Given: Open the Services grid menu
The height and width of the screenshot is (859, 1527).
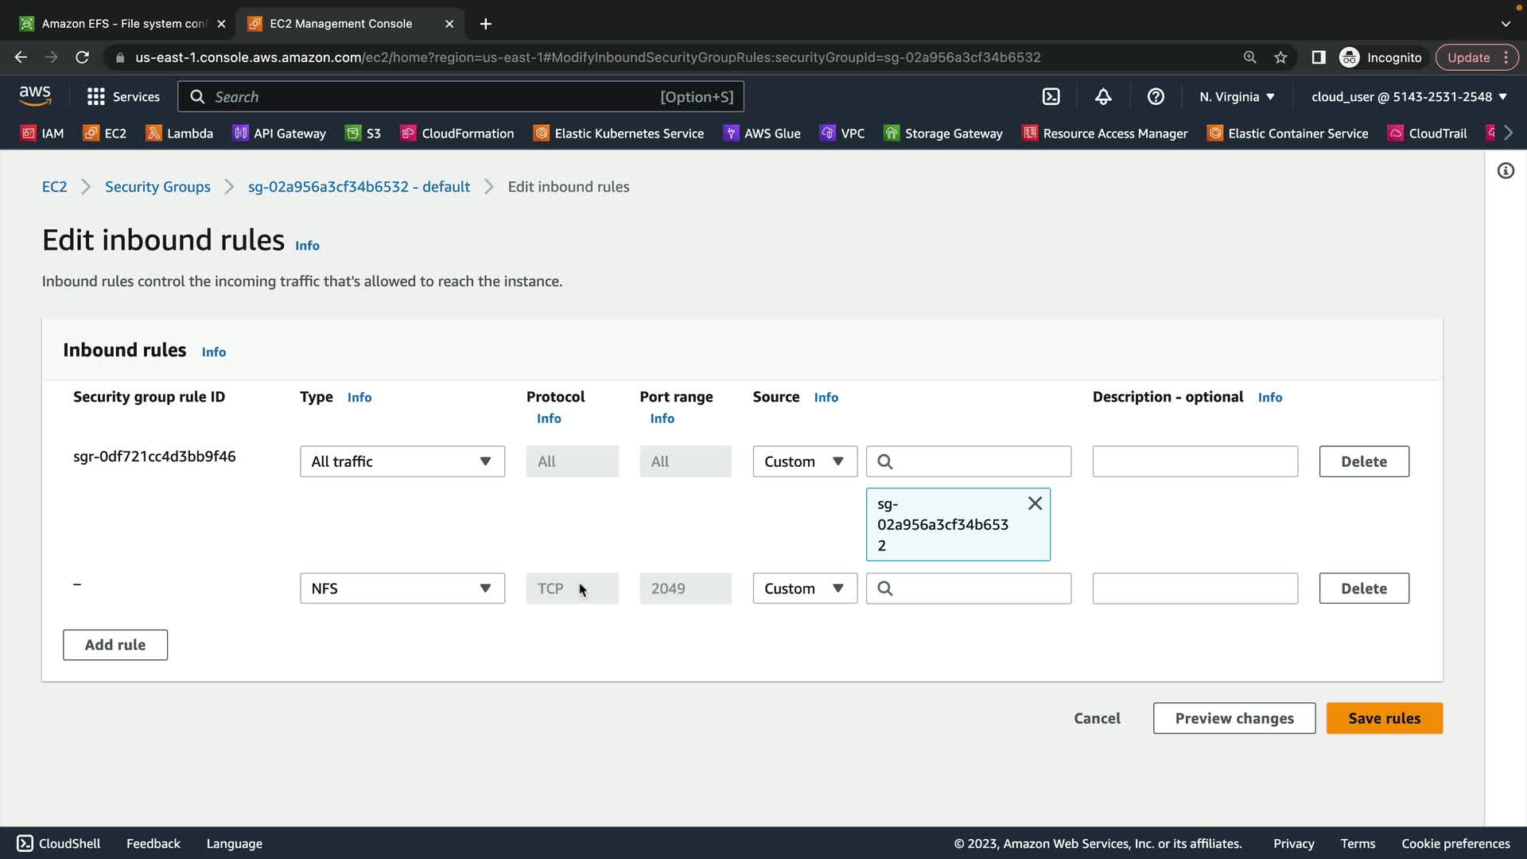Looking at the screenshot, I should coord(122,96).
